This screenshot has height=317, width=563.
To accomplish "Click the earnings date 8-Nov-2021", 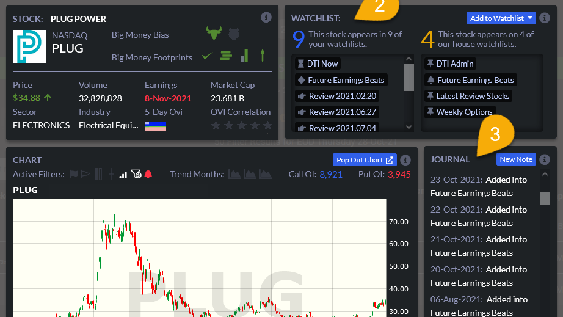I will pos(168,98).
